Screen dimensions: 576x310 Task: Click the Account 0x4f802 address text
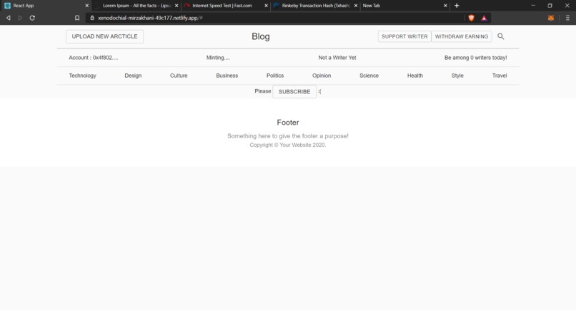[x=94, y=58]
